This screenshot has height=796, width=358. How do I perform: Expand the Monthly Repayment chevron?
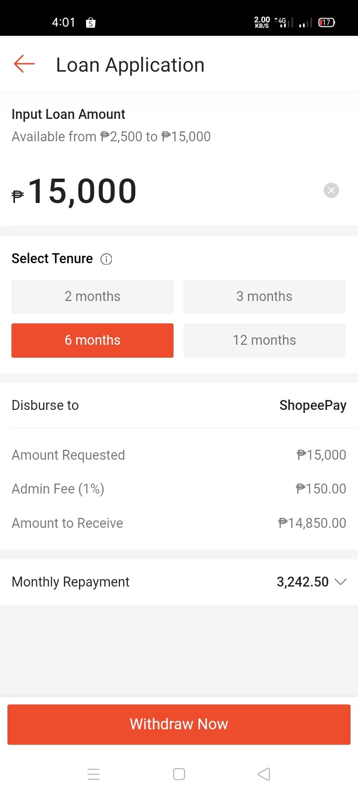click(341, 582)
